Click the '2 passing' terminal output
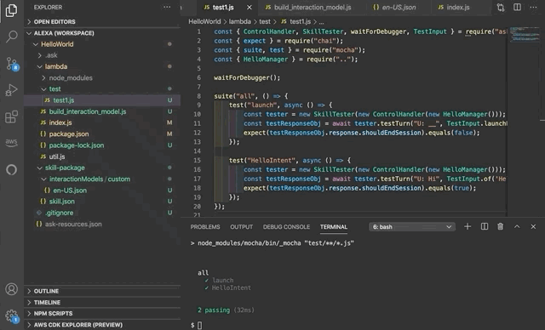Screen dimensions: 545x330 click(x=214, y=310)
